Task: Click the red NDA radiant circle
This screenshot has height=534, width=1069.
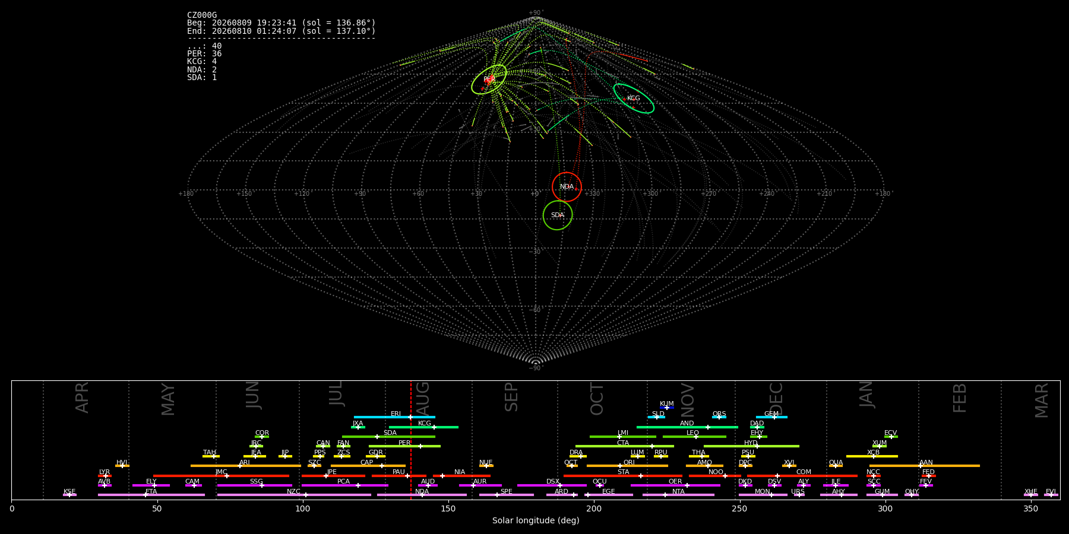Action: click(x=567, y=187)
